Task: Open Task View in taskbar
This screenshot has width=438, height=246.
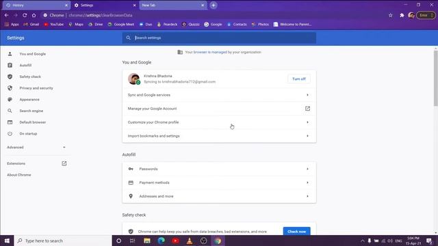Action: coord(132,241)
